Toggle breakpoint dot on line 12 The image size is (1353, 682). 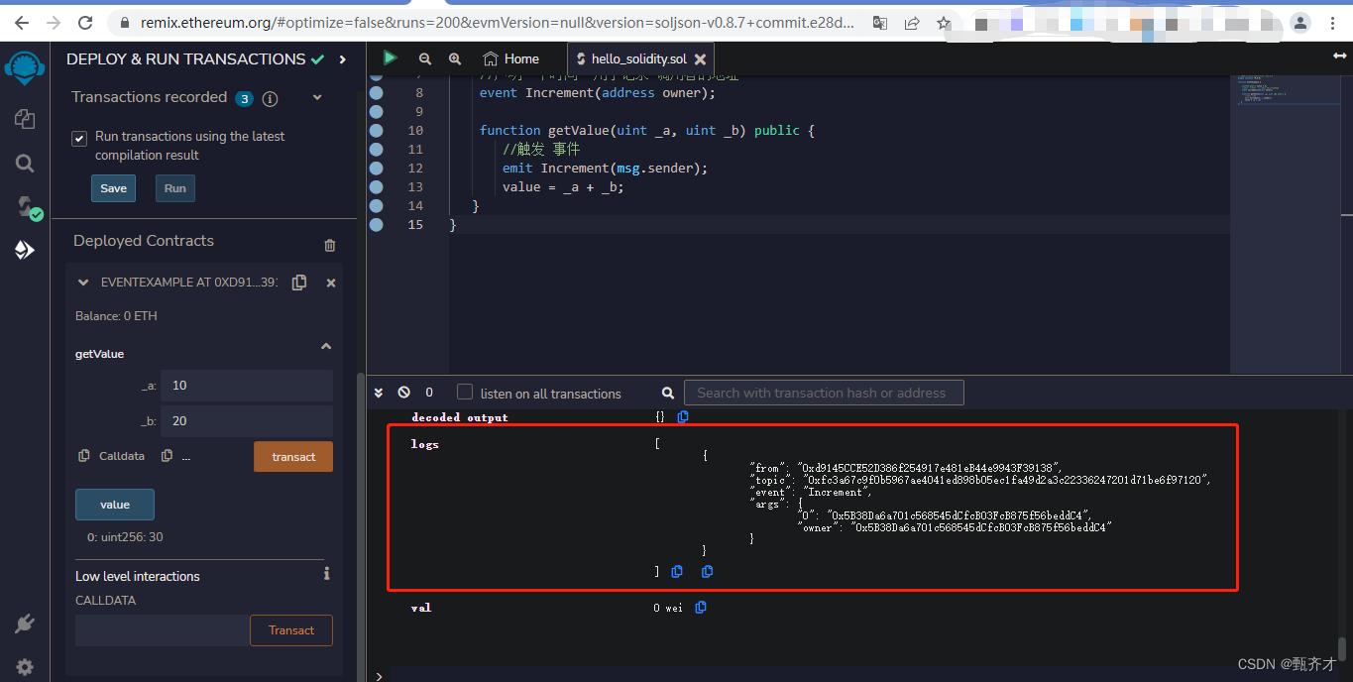click(376, 168)
